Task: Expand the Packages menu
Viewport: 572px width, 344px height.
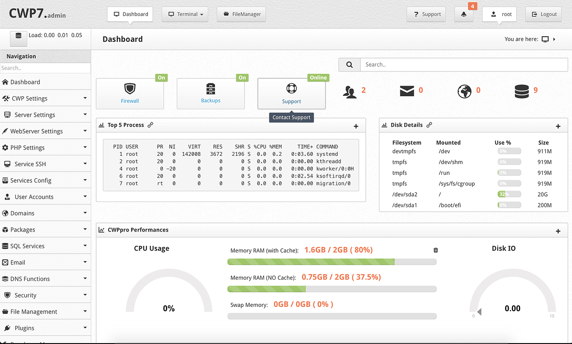Action: coord(45,230)
